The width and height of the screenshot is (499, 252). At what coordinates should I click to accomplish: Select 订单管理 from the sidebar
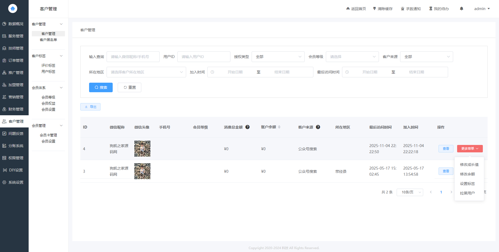pos(14,60)
